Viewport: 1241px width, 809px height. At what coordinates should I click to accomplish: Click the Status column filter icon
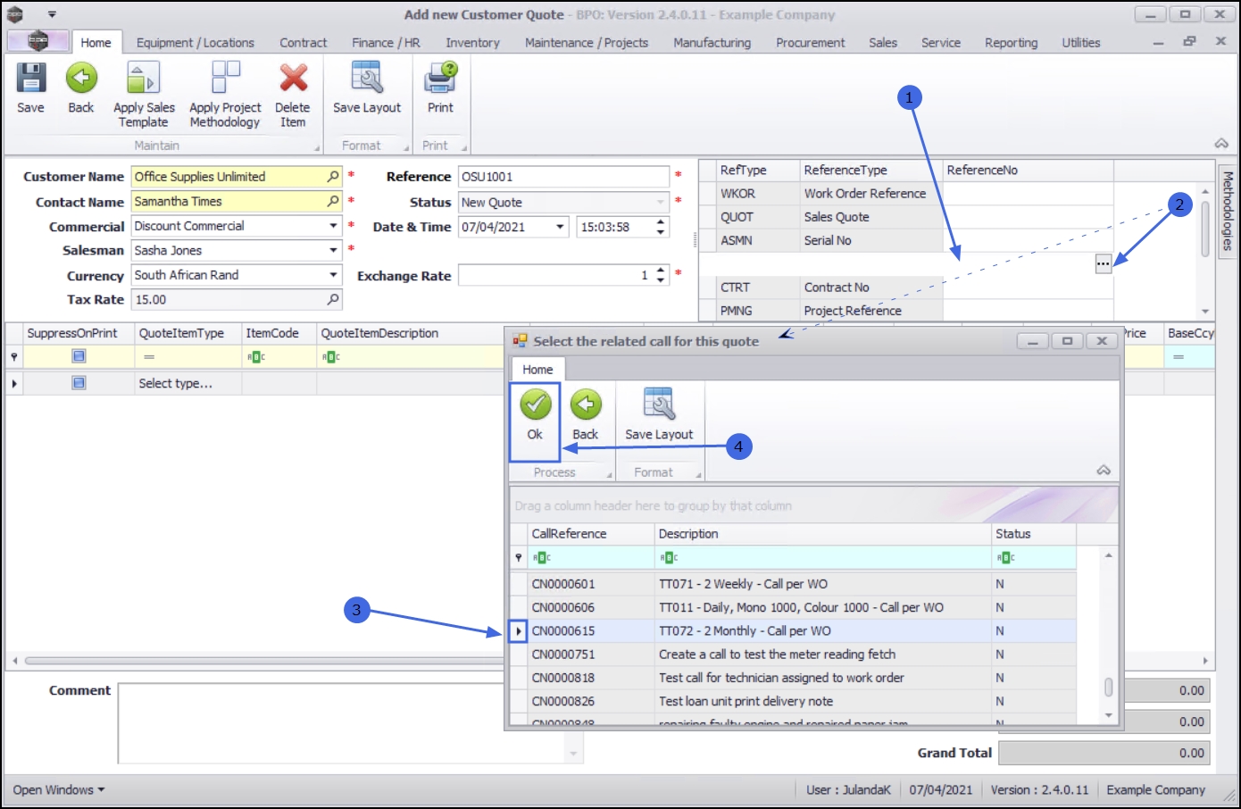coord(1005,558)
